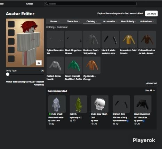This screenshot has height=149, width=162.
Task: Click the Get More button
Action: click(152, 14)
